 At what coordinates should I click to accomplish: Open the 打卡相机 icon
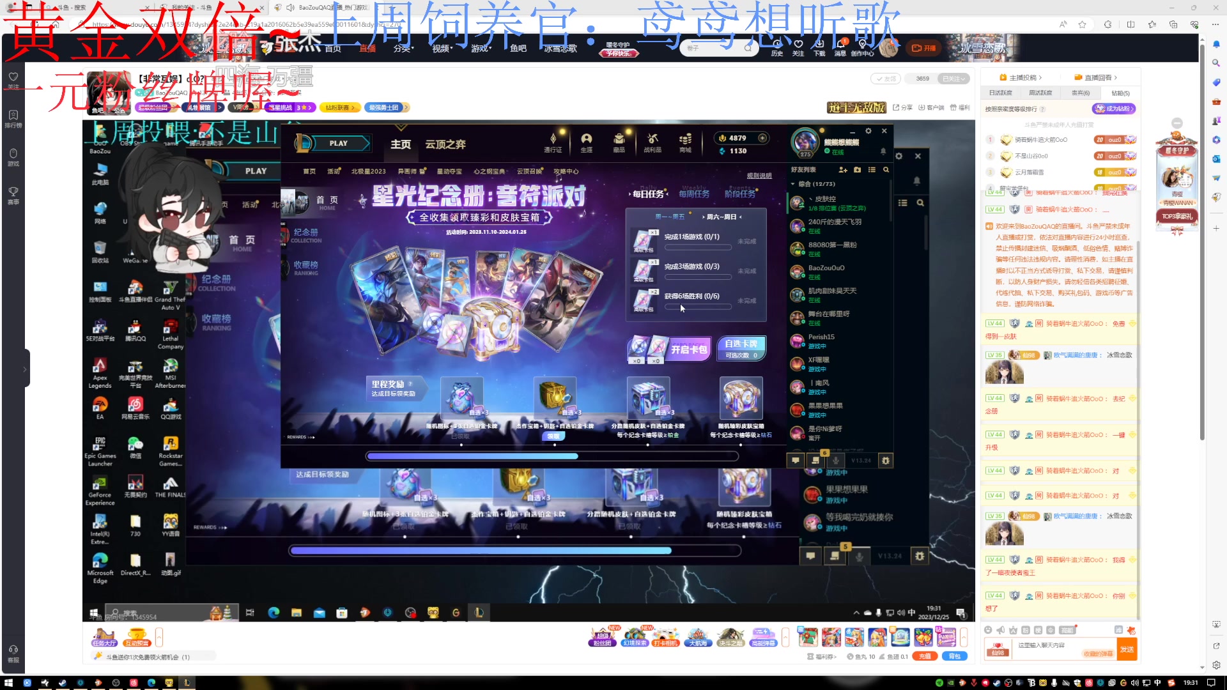click(x=666, y=637)
